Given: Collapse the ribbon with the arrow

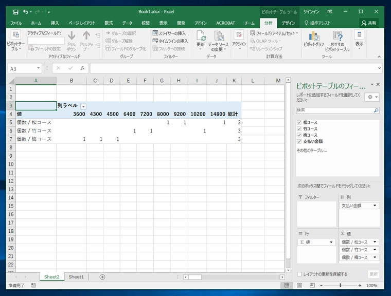Looking at the screenshot, I should tap(379, 57).
